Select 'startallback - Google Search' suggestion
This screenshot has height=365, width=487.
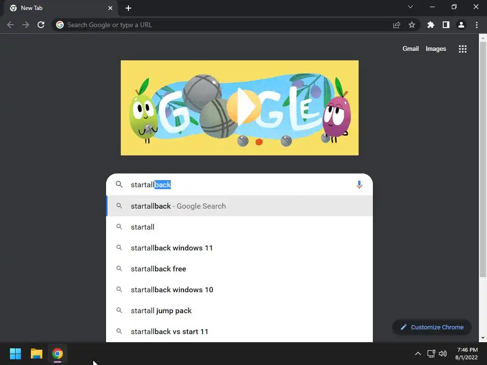[x=240, y=206]
